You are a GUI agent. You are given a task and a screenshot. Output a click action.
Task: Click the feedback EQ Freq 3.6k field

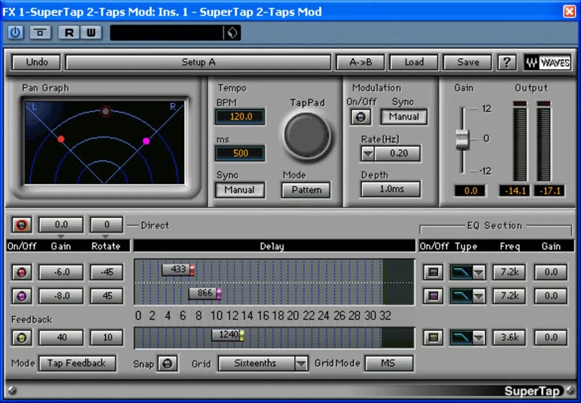click(510, 337)
